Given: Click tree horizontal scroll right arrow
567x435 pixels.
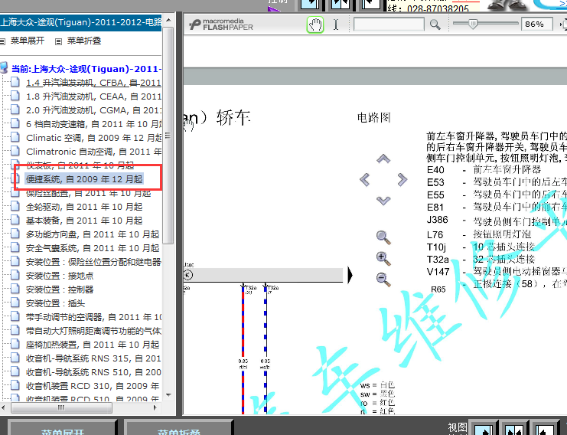Looking at the screenshot, I should (155, 407).
